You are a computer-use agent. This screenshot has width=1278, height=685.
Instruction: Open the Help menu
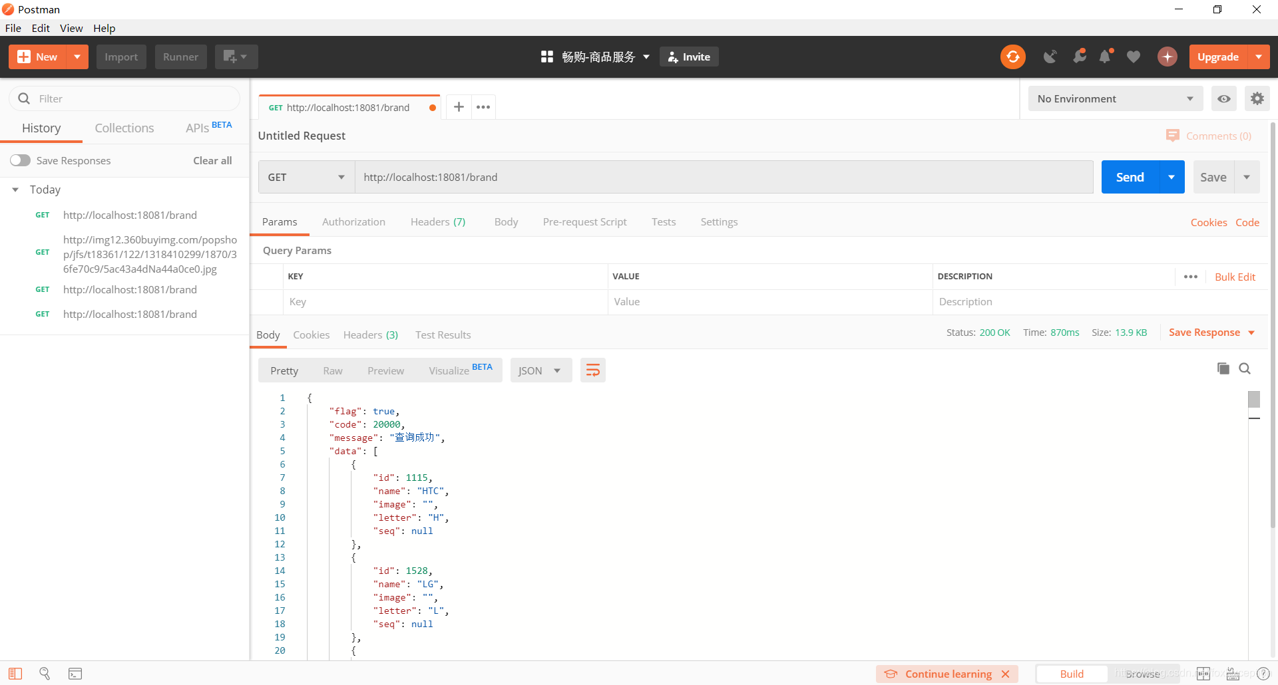pyautogui.click(x=104, y=28)
